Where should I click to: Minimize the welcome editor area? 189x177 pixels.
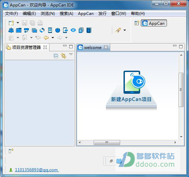175,46
